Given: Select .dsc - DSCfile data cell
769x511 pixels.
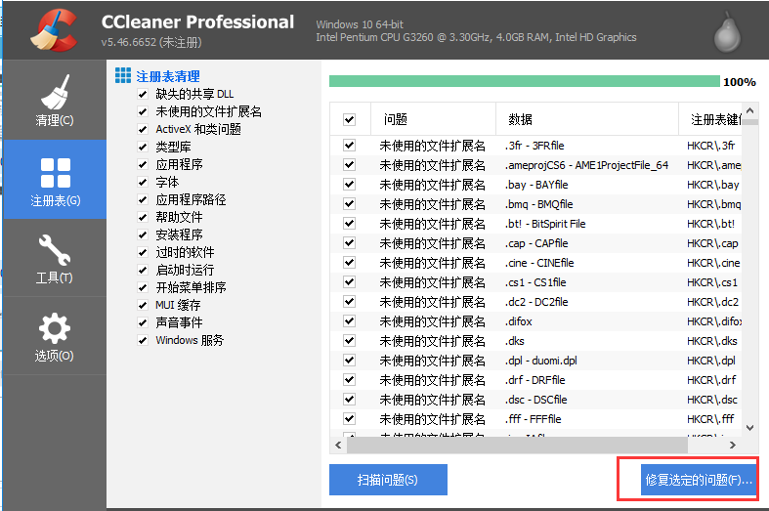Looking at the screenshot, I should (x=536, y=400).
